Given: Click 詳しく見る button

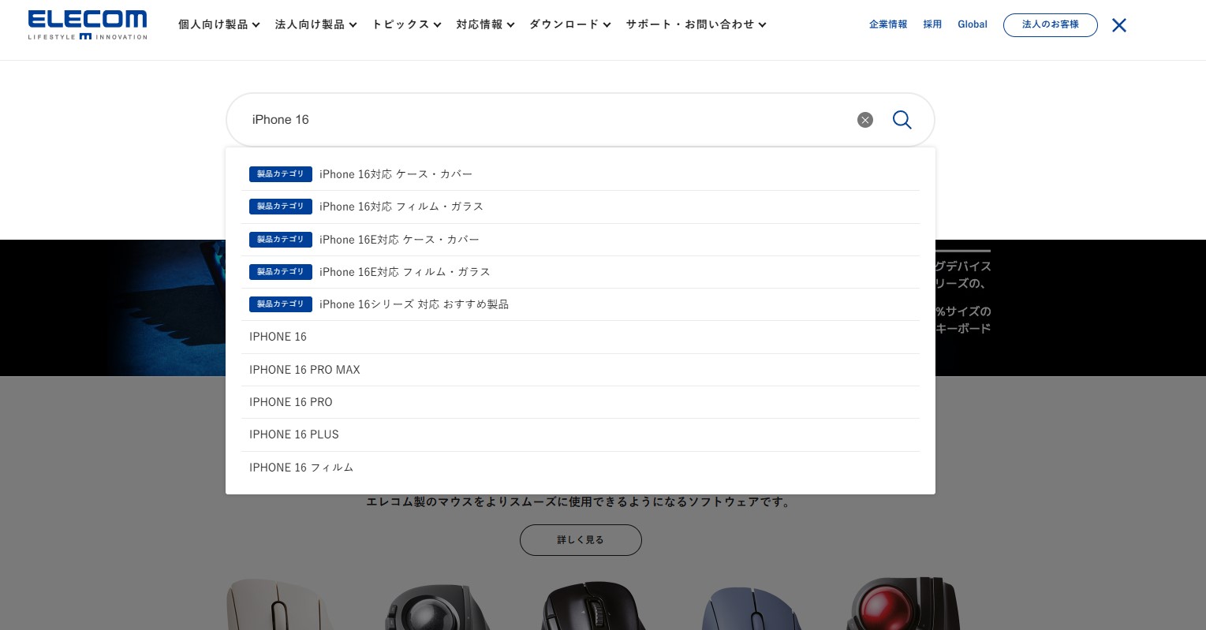Looking at the screenshot, I should pyautogui.click(x=581, y=540).
